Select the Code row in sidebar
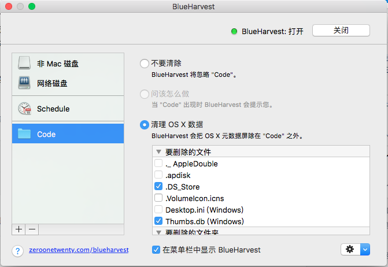 (x=68, y=133)
